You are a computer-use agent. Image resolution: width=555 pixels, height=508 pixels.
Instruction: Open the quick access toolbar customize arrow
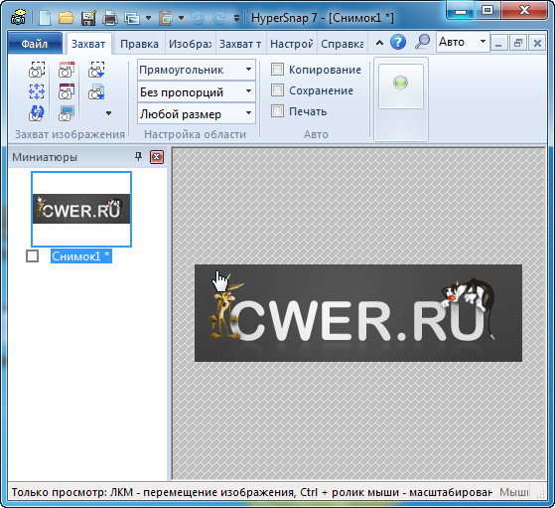pyautogui.click(x=237, y=18)
